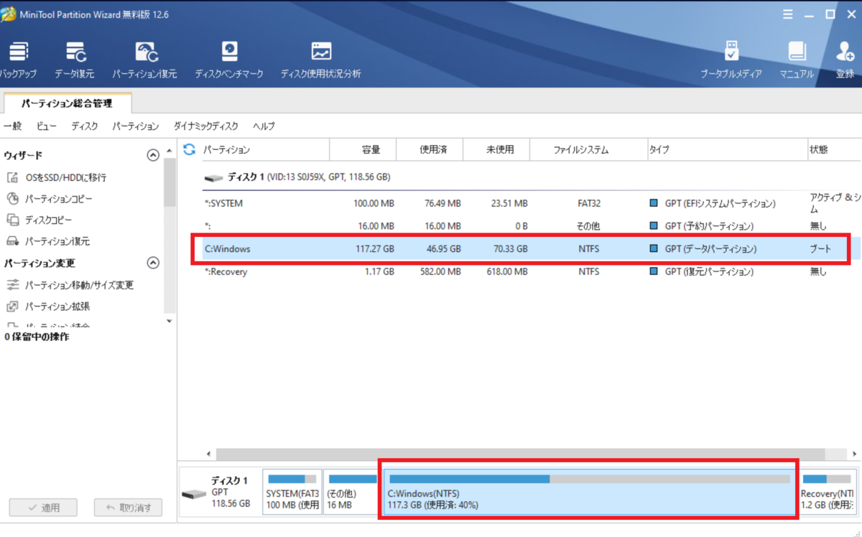Open the Help (ヘルプ) menu
The width and height of the screenshot is (862, 537).
[264, 126]
